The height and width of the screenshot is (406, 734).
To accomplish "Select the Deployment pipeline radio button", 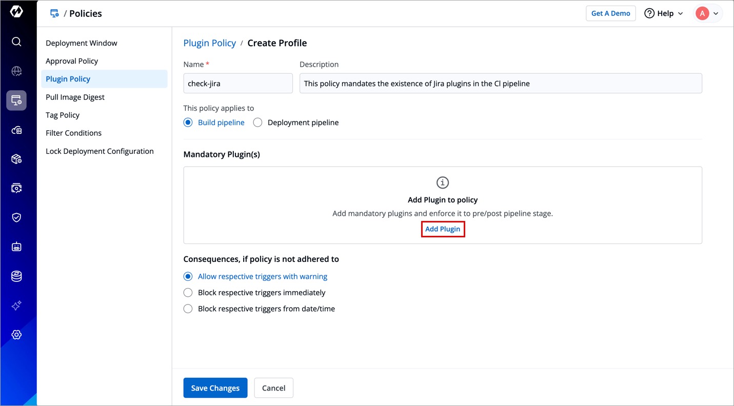I will pos(258,123).
